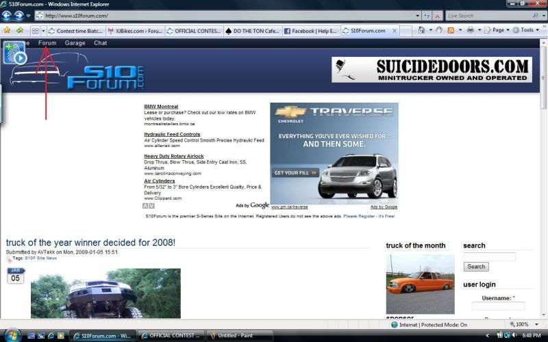The height and width of the screenshot is (342, 548).
Task: Open the Chat link in the site nav
Action: pyautogui.click(x=100, y=43)
